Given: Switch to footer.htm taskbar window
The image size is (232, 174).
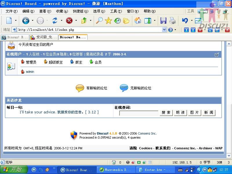Looking at the screenshot, I should [x=155, y=170].
